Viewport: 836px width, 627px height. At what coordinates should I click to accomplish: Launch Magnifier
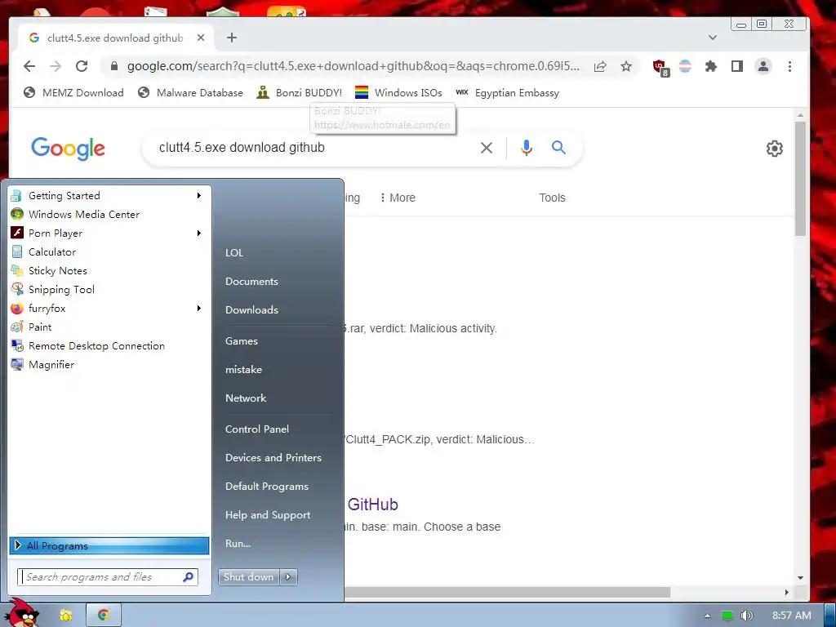click(109, 365)
